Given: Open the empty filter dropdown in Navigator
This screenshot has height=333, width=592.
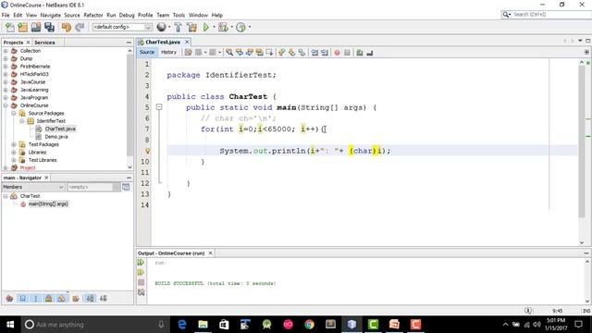Looking at the screenshot, I should pyautogui.click(x=93, y=187).
